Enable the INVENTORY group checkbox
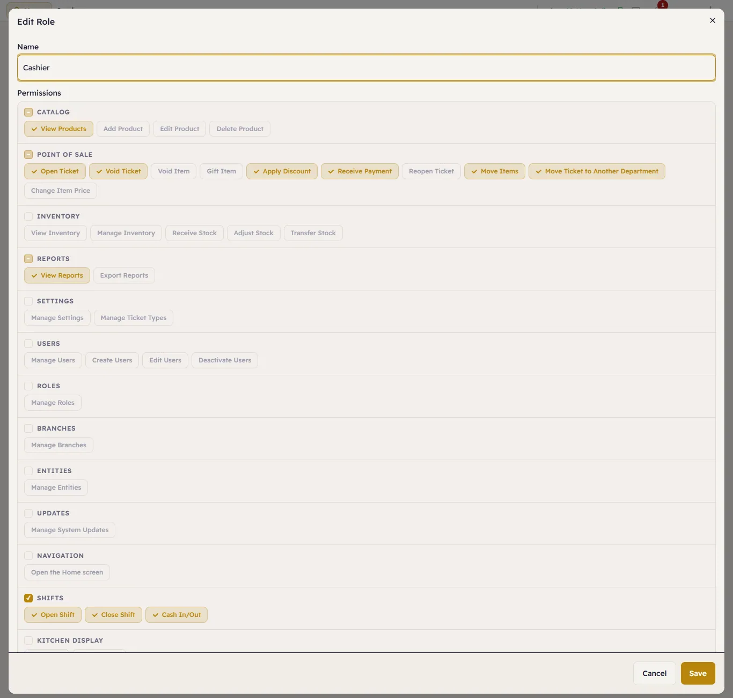 [x=28, y=216]
